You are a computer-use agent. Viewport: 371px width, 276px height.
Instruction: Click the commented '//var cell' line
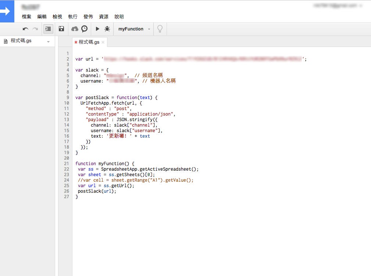(x=136, y=180)
